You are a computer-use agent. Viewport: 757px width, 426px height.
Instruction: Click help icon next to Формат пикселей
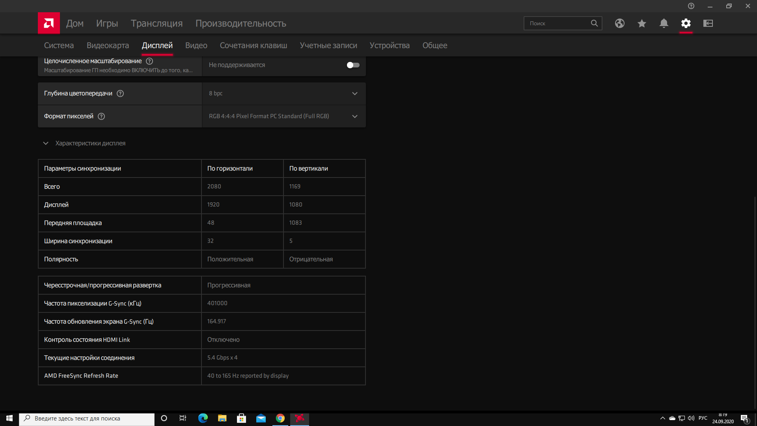pos(101,116)
